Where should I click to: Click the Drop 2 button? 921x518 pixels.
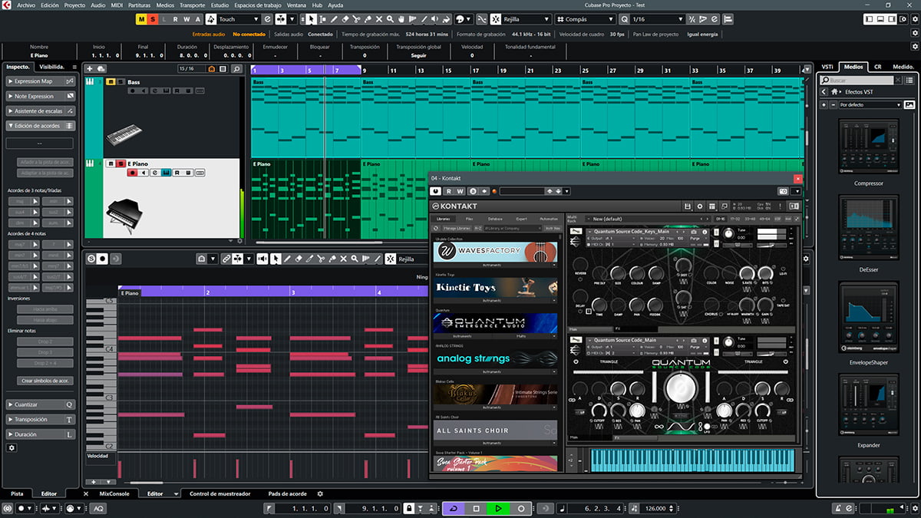pos(45,341)
